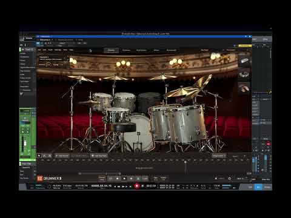Toggle loop in EZdrummer transport
291x218 pixels.
pos(110,179)
